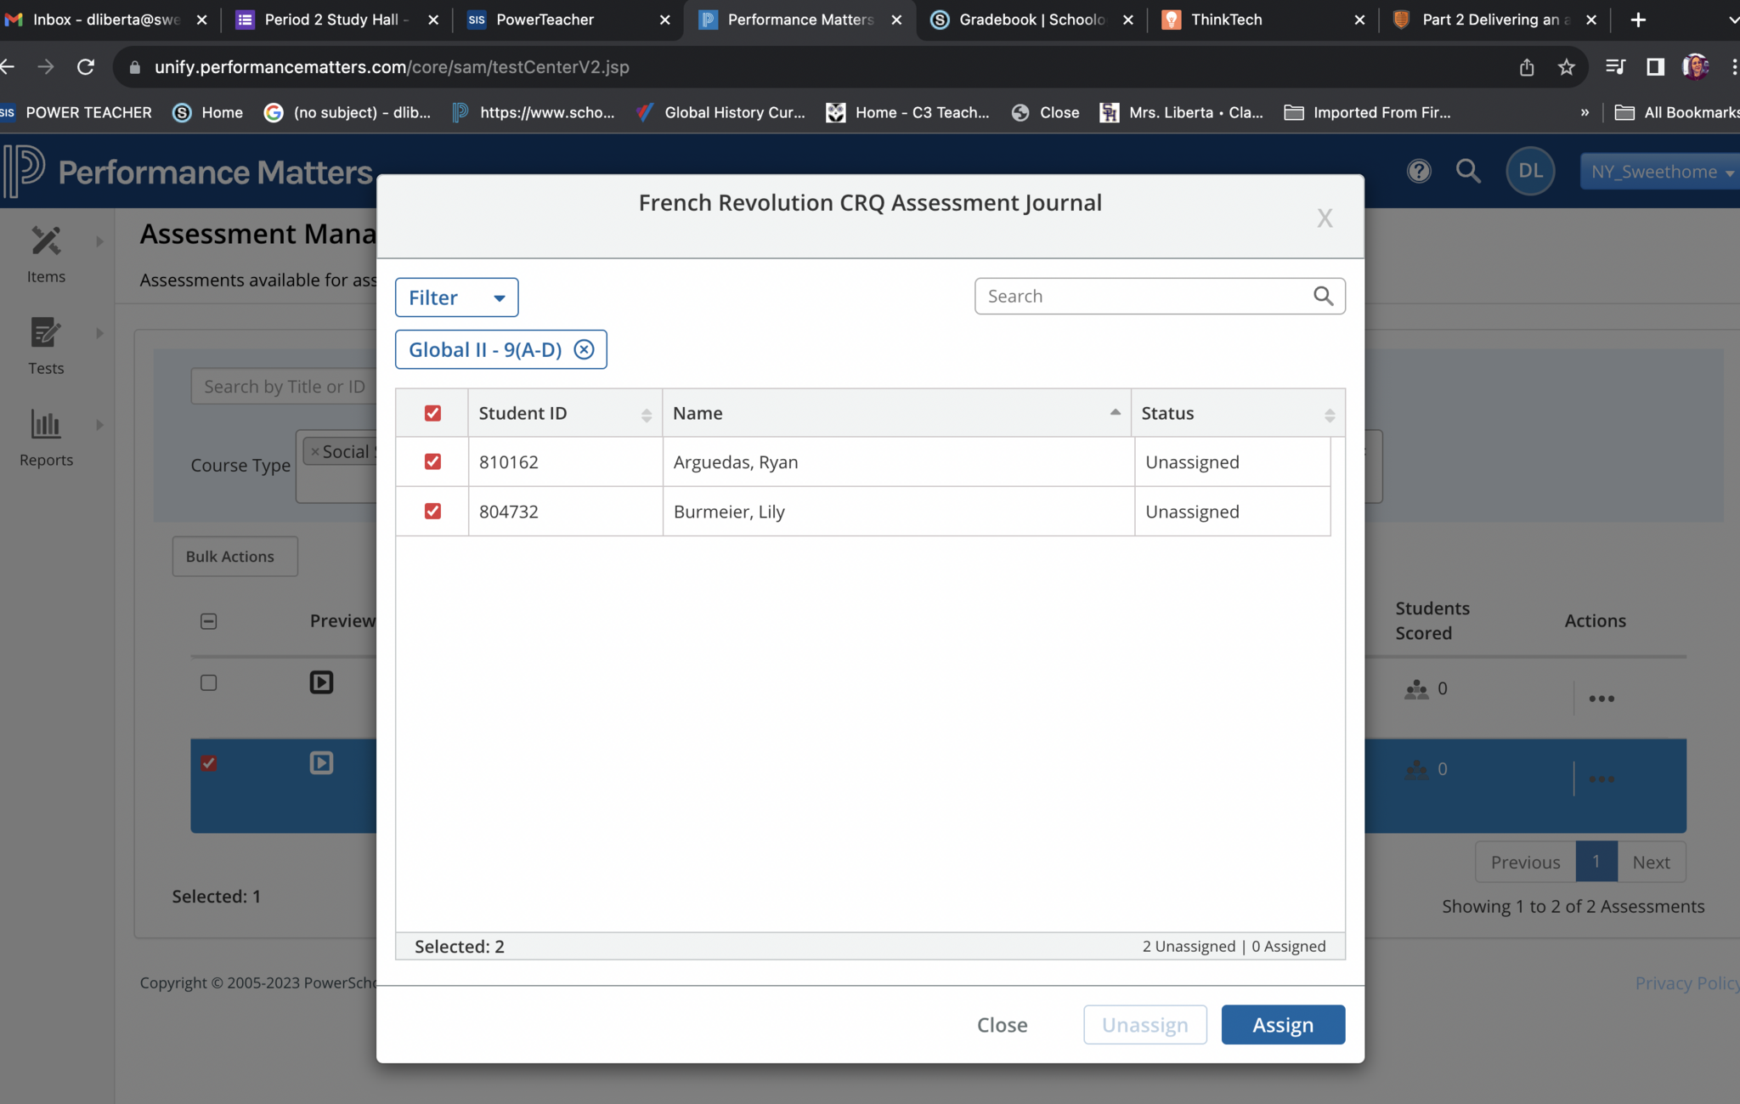Switch to the Gradebook | Schoology tab

(x=1031, y=20)
